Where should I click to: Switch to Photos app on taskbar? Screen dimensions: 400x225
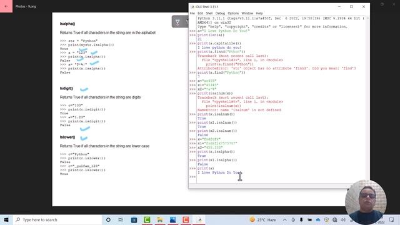point(173,219)
